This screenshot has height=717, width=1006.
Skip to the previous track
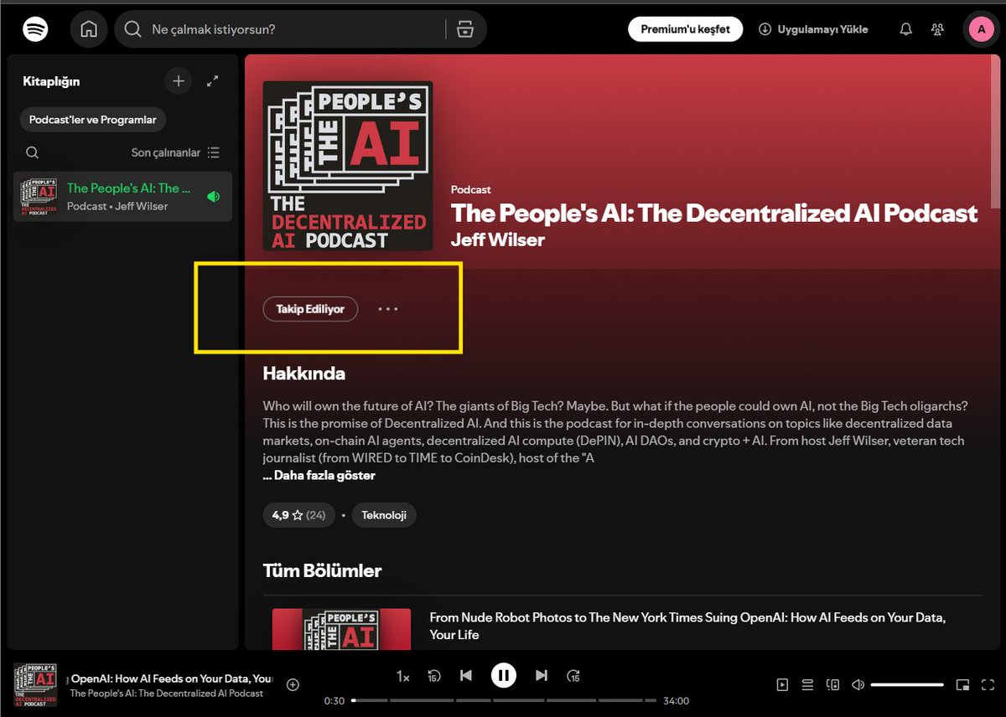466,675
